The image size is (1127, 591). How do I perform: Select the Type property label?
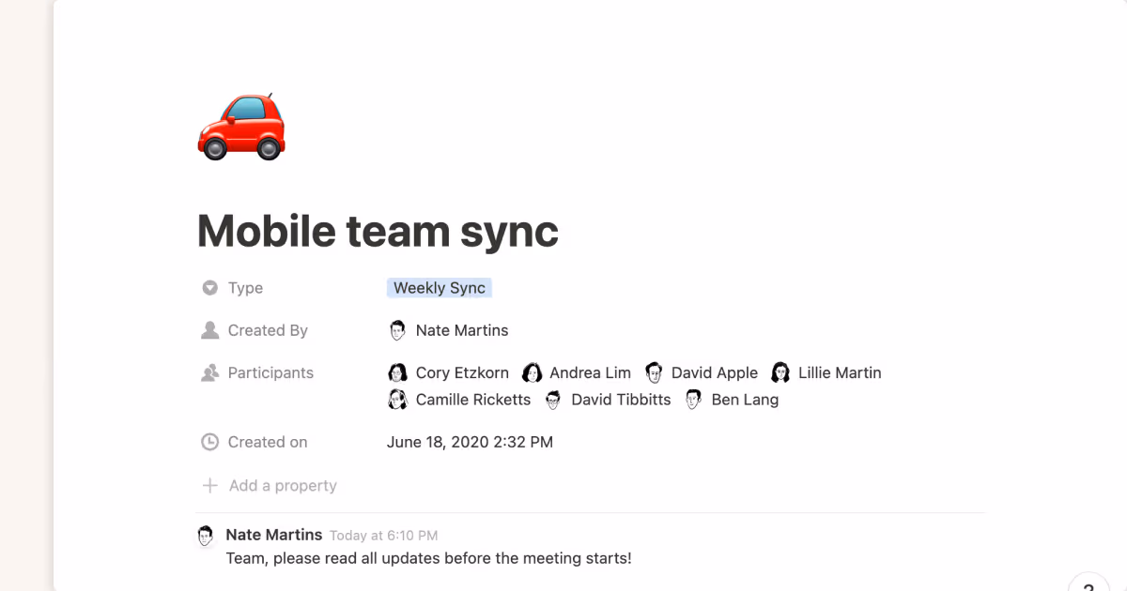244,287
